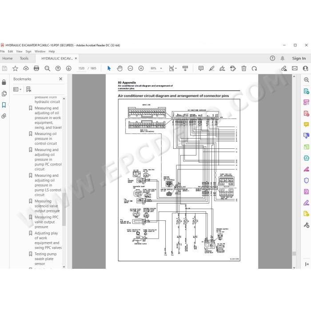Click the page number field showing 1520
The width and height of the screenshot is (311, 311).
pyautogui.click(x=81, y=68)
